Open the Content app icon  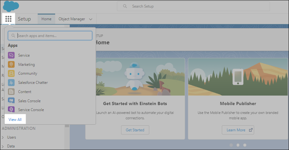tap(11, 92)
